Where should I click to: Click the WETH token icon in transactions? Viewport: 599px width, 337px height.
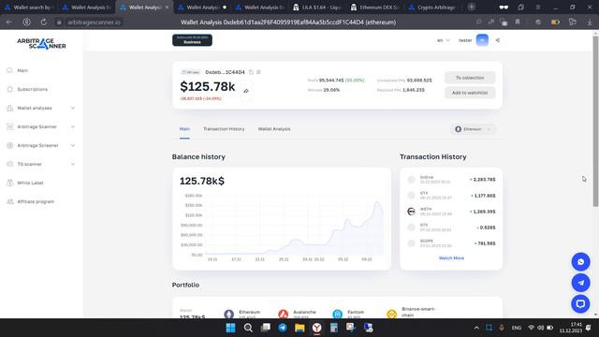pyautogui.click(x=411, y=212)
